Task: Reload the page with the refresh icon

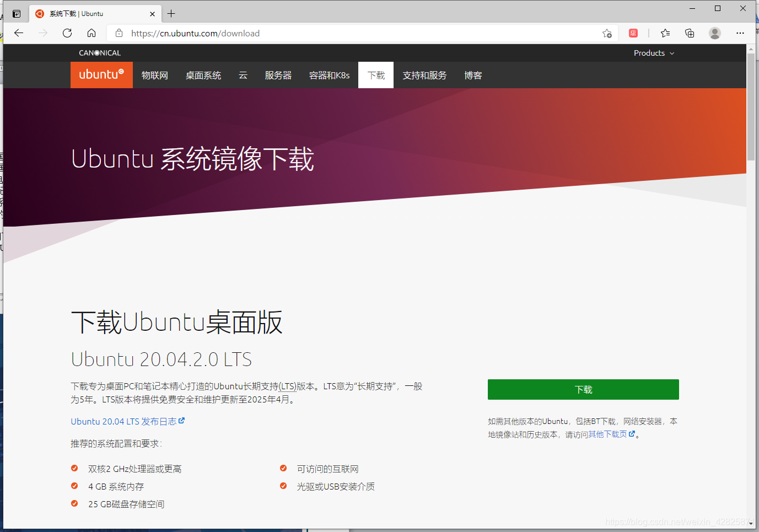Action: coord(67,33)
